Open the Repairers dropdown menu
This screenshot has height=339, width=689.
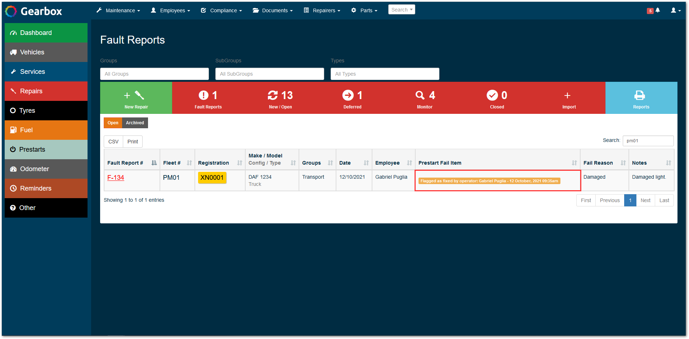click(x=322, y=10)
